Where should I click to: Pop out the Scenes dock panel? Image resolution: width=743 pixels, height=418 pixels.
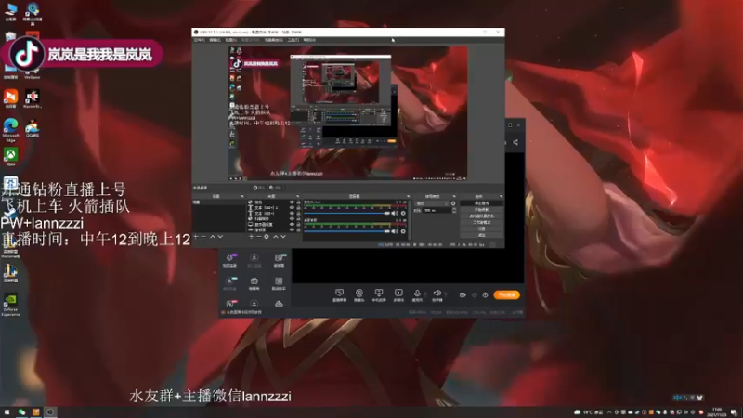(x=242, y=196)
